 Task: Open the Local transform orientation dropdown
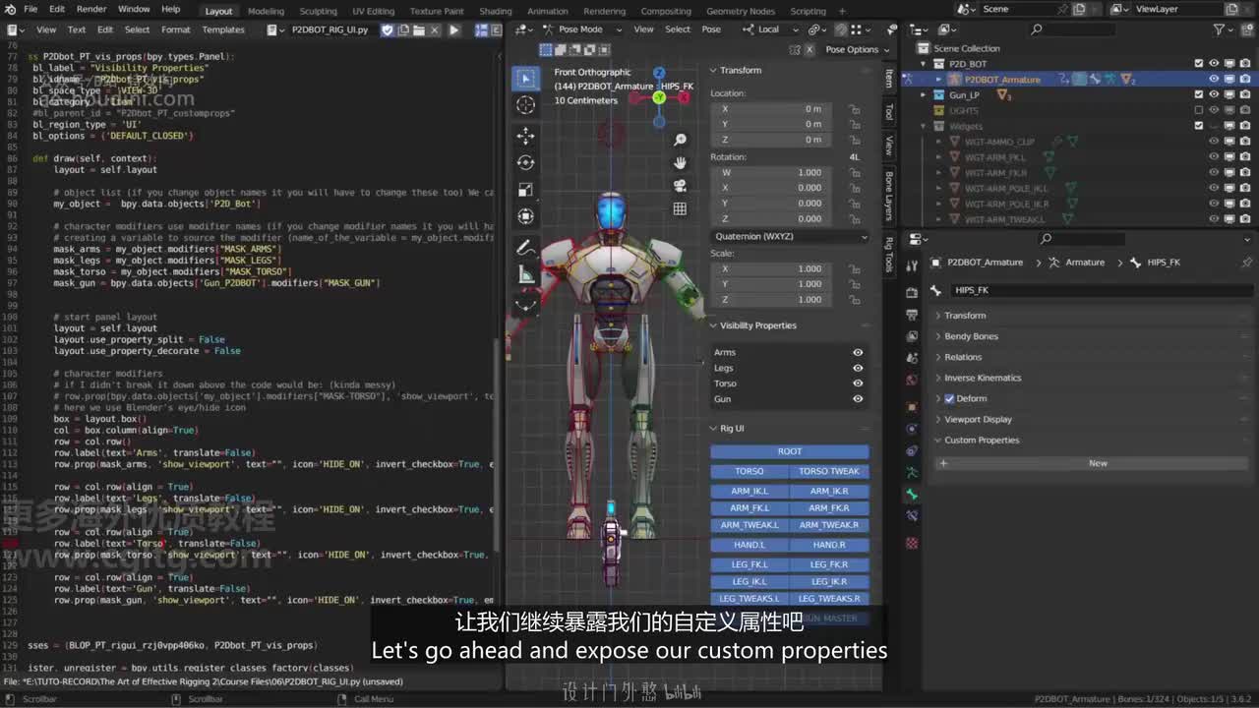[773, 29]
